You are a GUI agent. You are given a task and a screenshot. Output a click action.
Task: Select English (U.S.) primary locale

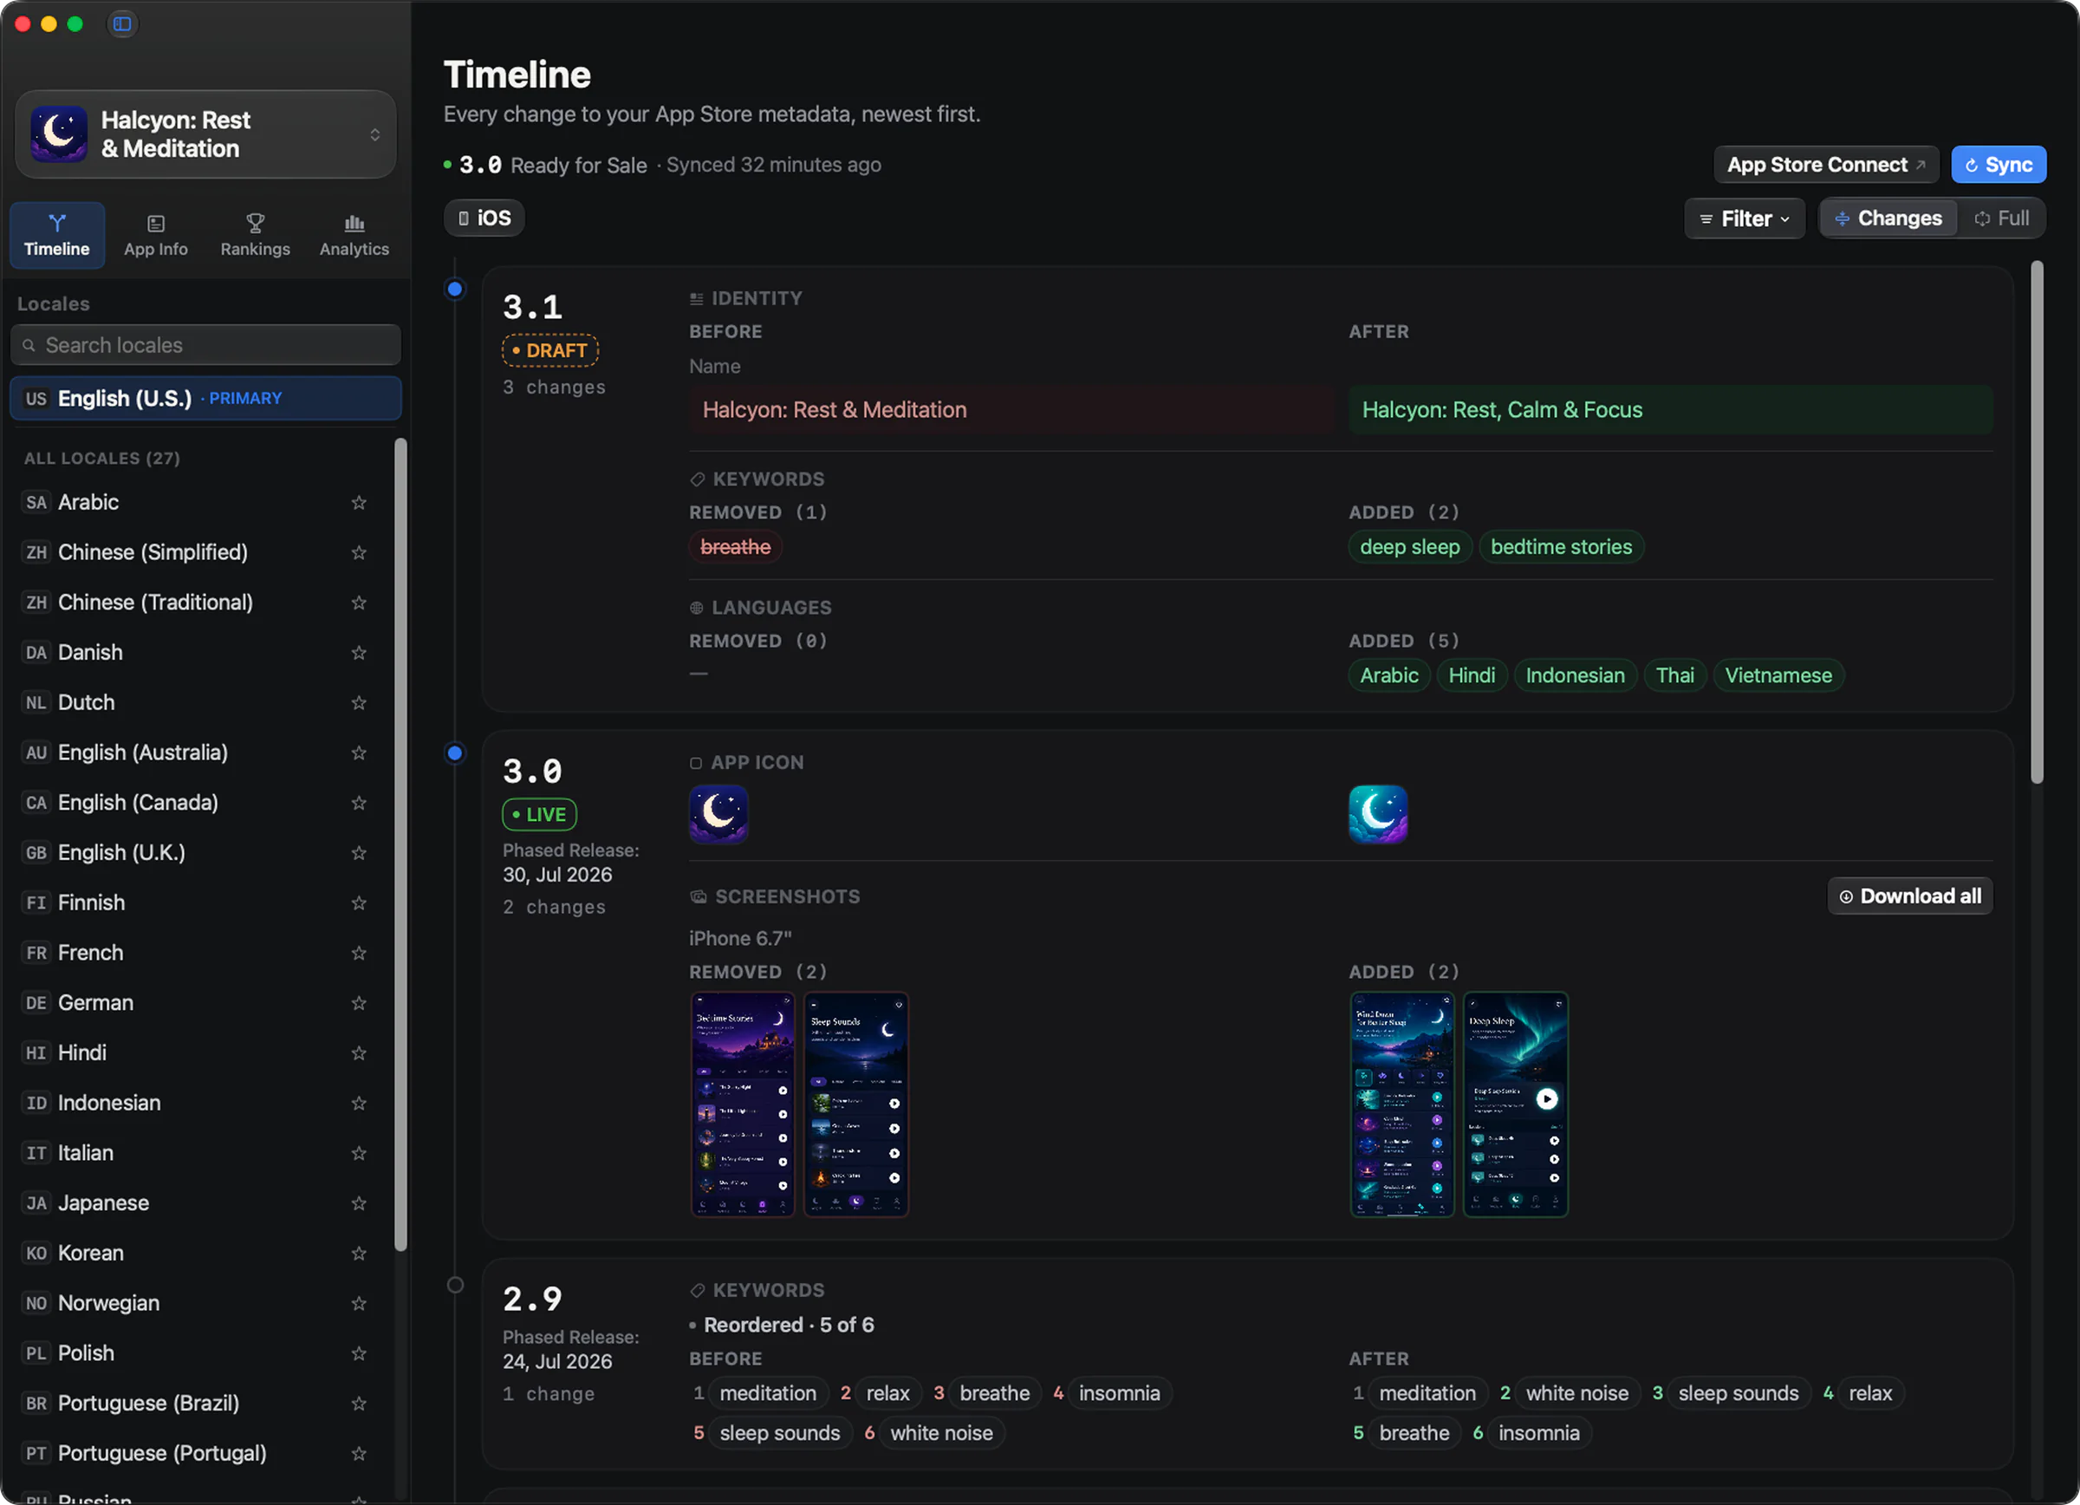pos(205,398)
